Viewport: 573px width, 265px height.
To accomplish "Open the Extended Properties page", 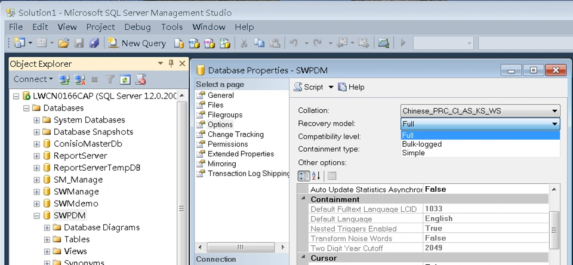I will pyautogui.click(x=241, y=154).
